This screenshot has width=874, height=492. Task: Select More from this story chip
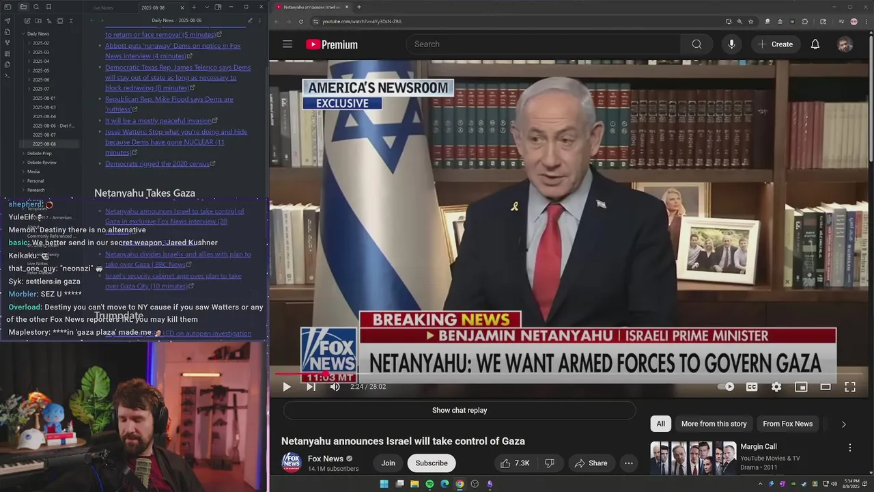pyautogui.click(x=714, y=424)
